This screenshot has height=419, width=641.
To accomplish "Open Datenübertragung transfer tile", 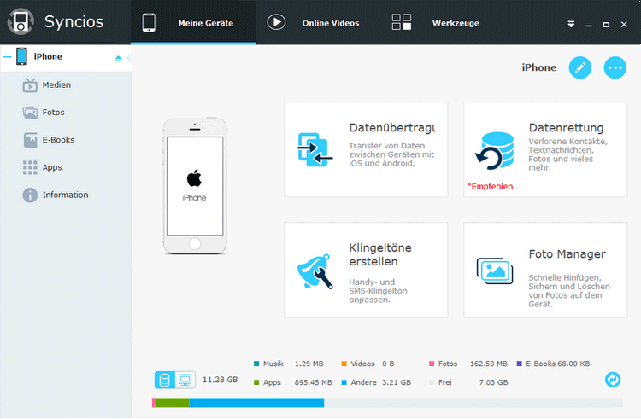I will [x=365, y=149].
